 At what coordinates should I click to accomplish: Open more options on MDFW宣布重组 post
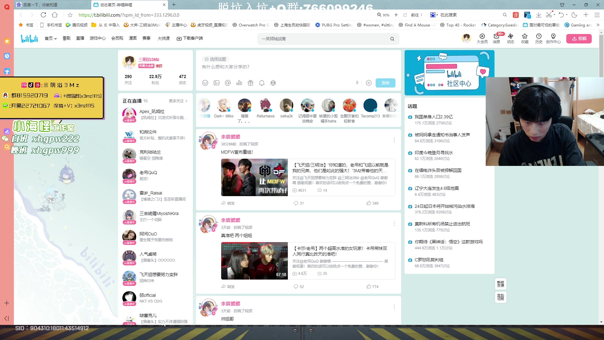pos(394,140)
